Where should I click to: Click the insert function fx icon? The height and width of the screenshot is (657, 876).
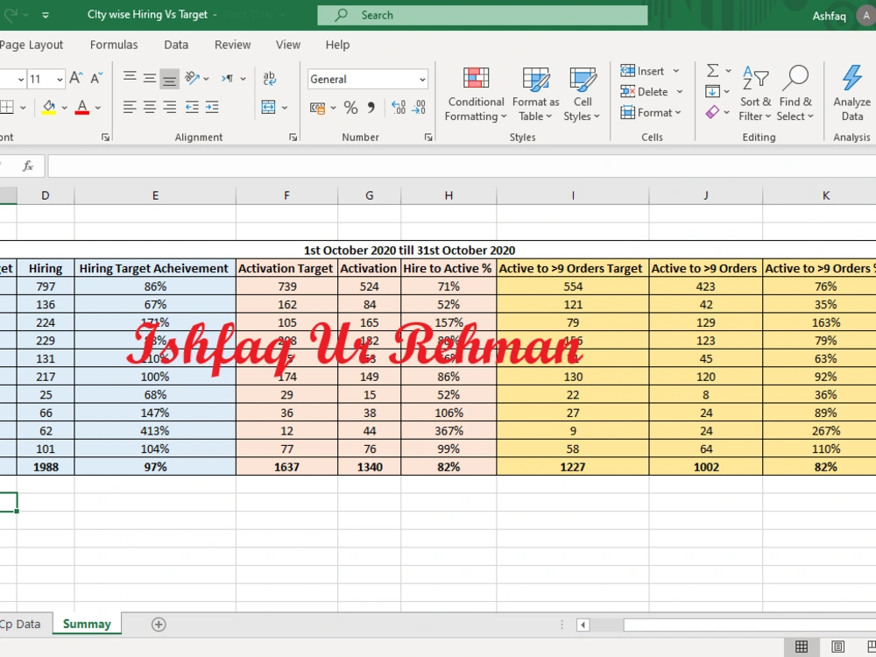click(x=28, y=166)
